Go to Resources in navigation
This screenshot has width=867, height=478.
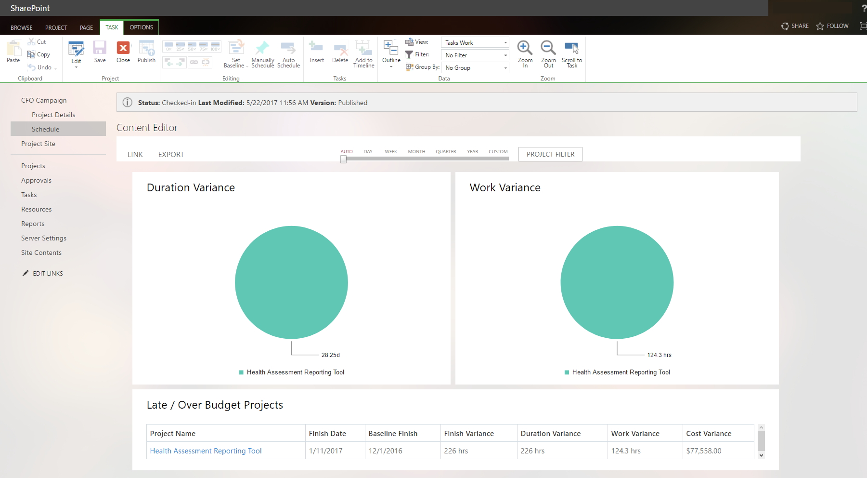[36, 209]
